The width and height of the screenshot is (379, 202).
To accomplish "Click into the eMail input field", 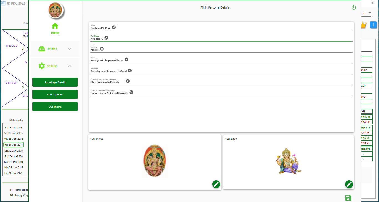I will tap(221, 60).
